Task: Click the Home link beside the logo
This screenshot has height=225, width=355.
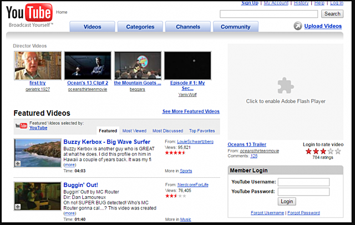Action: [x=62, y=12]
